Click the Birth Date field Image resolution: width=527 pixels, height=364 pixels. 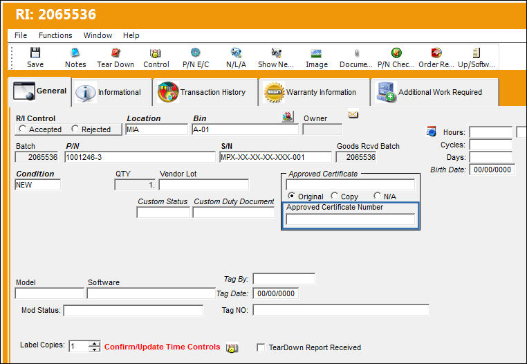coord(492,170)
